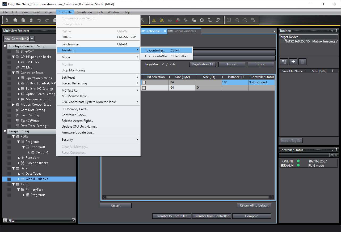Collapse the POUs tree node
Screen dimensions: 341x232
[14, 136]
